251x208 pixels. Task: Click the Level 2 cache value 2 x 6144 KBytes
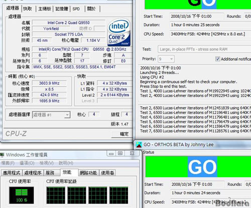click(115, 95)
